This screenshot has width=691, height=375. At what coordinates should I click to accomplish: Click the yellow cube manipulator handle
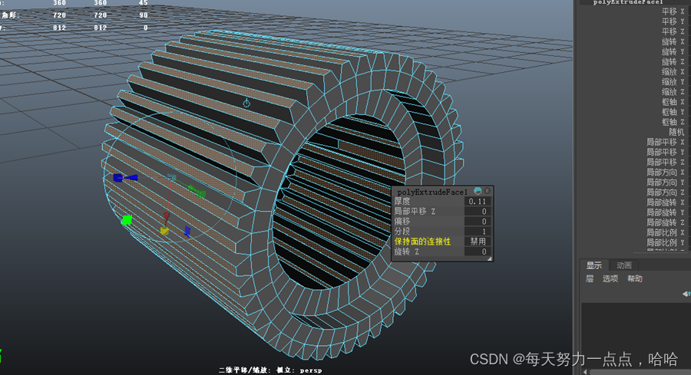click(x=164, y=231)
